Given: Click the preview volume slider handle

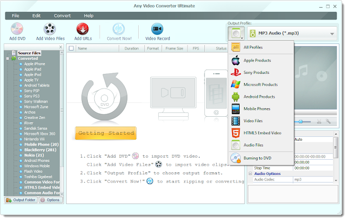Looking at the screenshot, I should [x=300, y=122].
